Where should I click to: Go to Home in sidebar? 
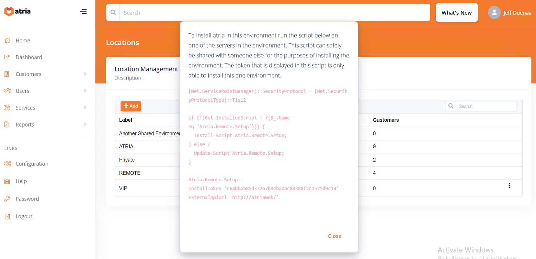point(23,40)
